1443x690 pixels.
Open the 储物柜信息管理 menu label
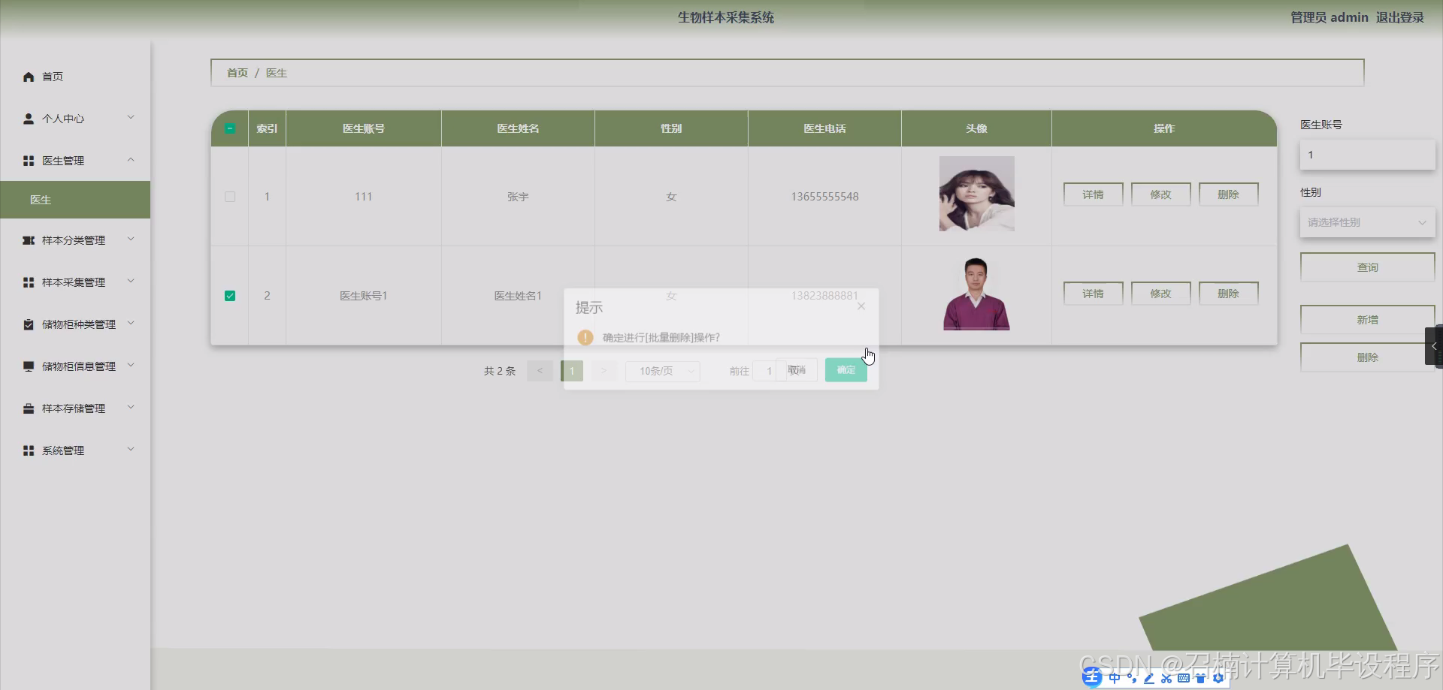tap(79, 366)
